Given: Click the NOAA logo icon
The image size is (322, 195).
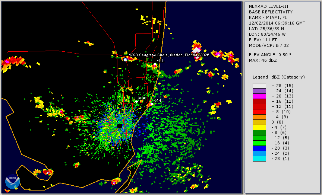Looking at the screenshot, I should coord(13,182).
